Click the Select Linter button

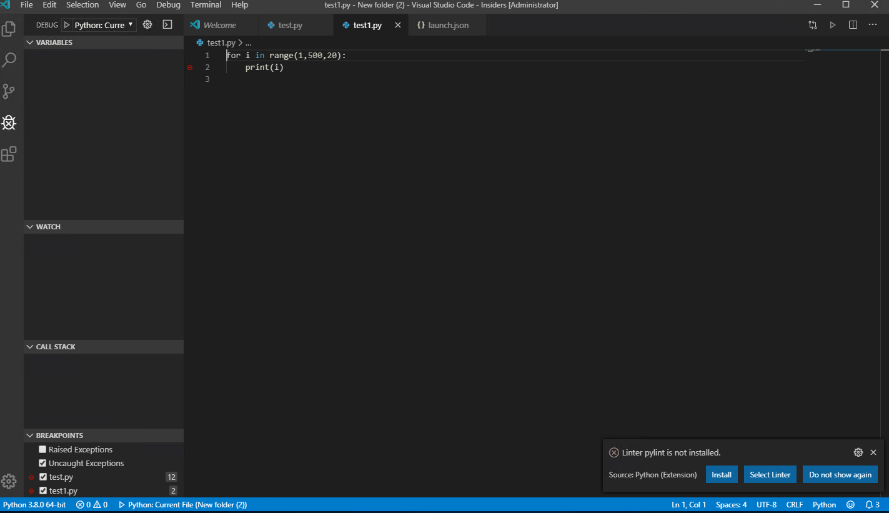point(770,474)
